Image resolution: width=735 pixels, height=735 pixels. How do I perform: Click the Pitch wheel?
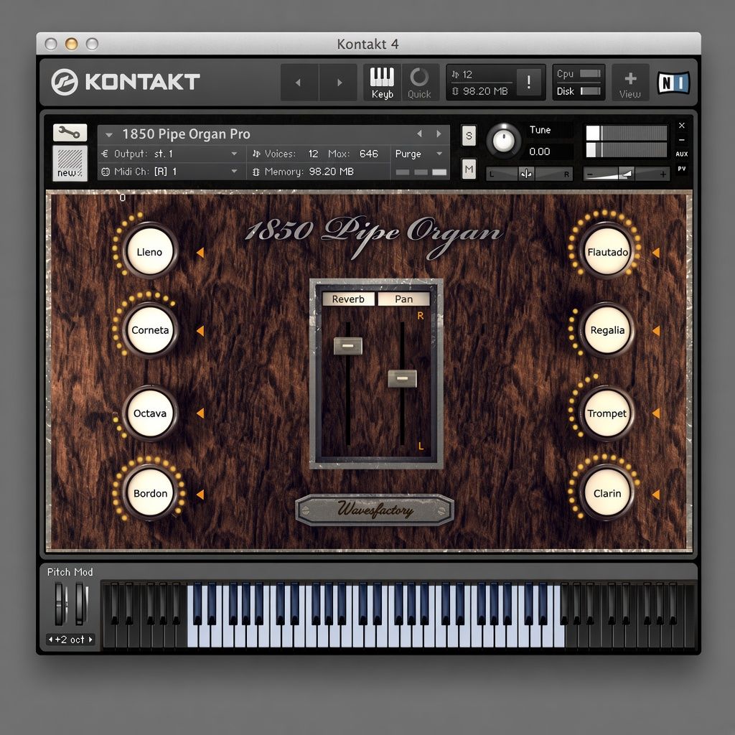pos(60,604)
